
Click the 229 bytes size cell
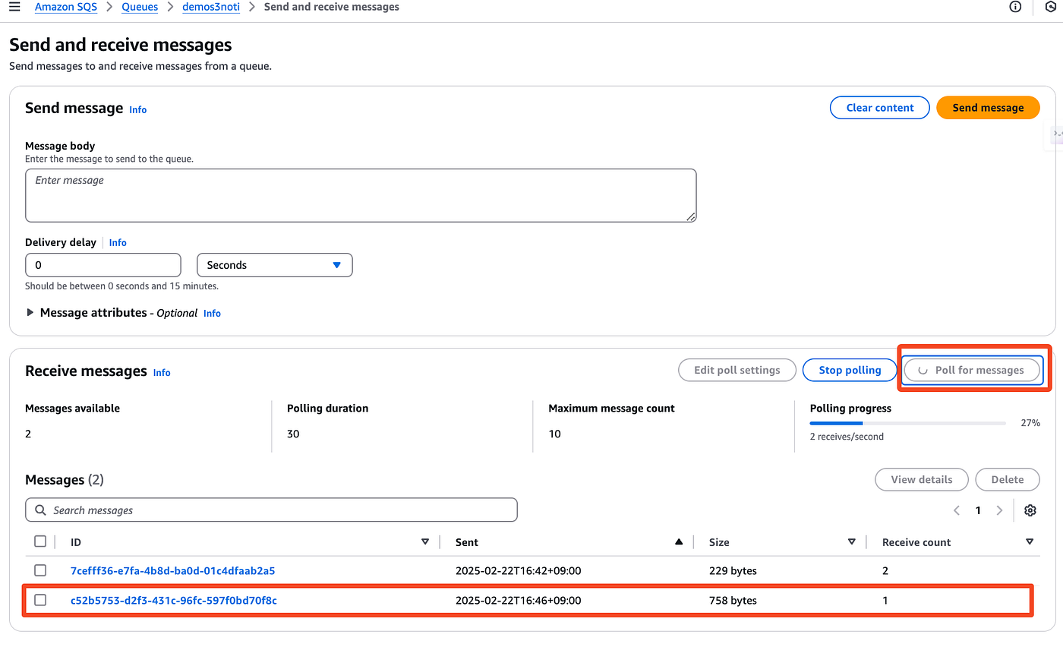733,571
